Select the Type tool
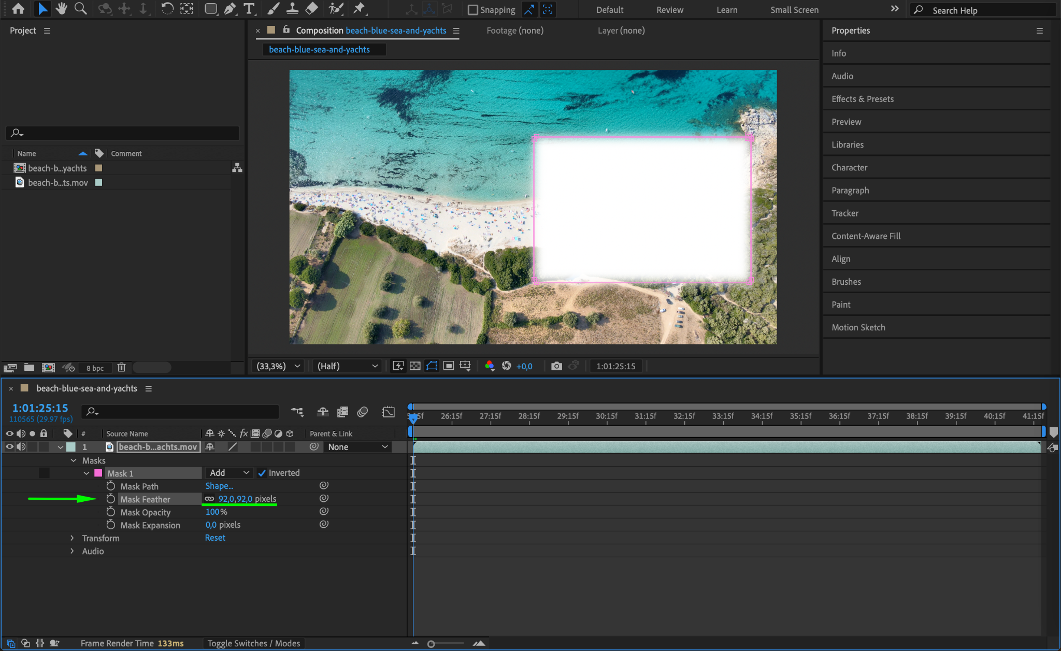1061x651 pixels. coord(249,9)
